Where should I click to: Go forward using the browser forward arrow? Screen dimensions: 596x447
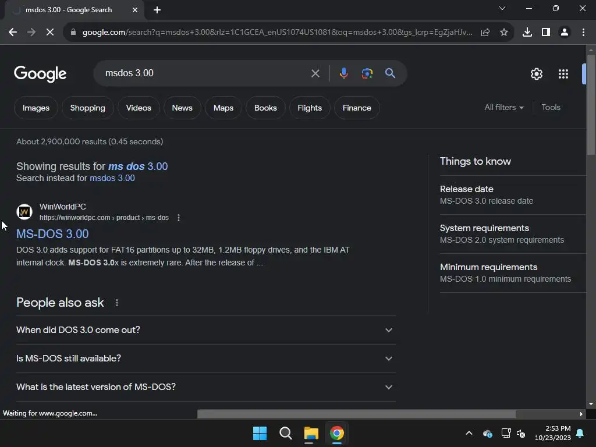[x=31, y=33]
